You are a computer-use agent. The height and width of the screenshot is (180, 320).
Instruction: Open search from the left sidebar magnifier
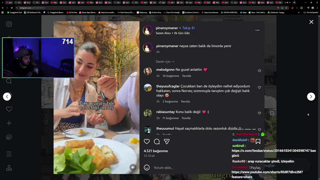point(9,81)
